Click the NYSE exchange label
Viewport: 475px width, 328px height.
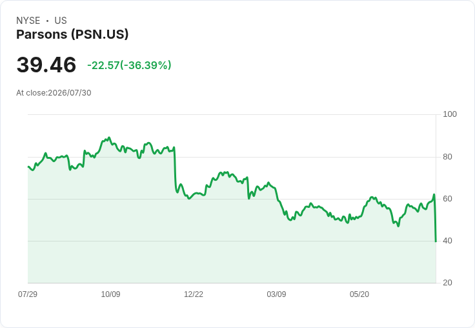pyautogui.click(x=28, y=21)
